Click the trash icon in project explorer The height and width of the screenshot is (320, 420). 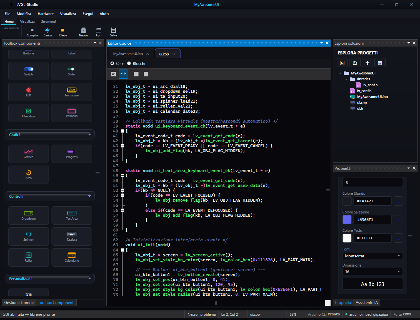(x=380, y=63)
